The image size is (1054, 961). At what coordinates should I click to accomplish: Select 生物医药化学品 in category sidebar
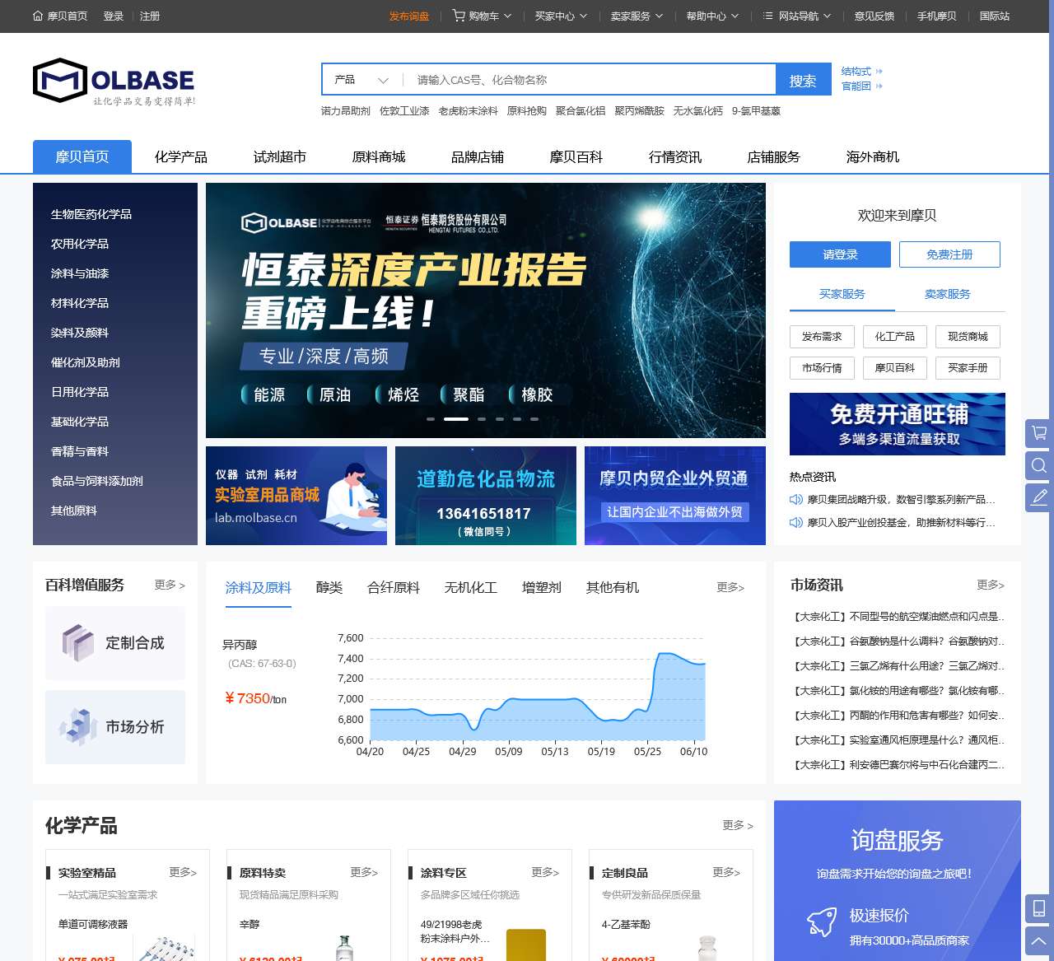[x=91, y=214]
